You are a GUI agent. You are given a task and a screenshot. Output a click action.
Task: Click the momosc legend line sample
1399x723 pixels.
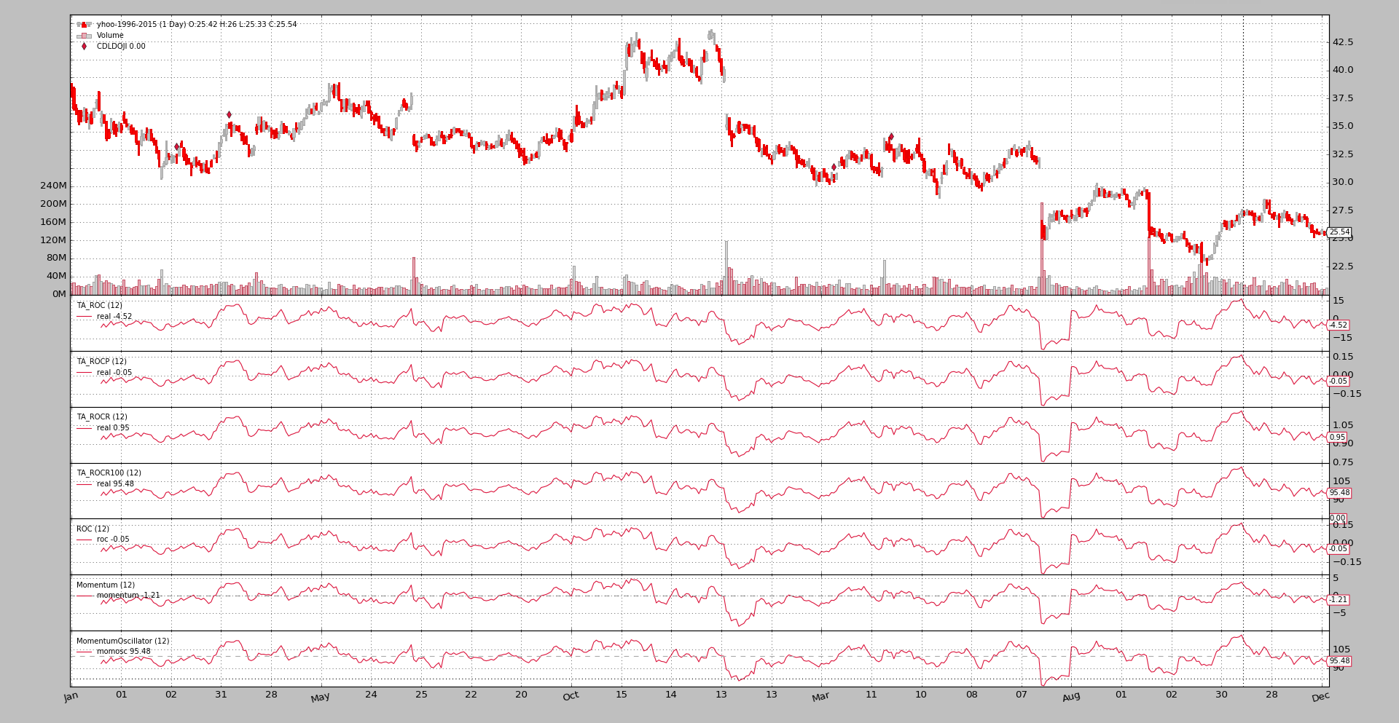coord(84,652)
